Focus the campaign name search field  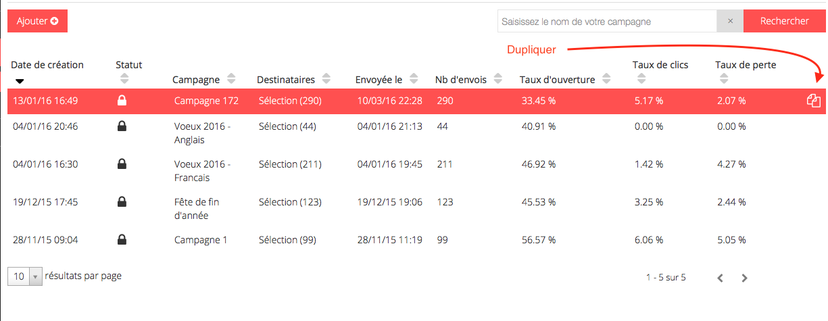pyautogui.click(x=607, y=21)
